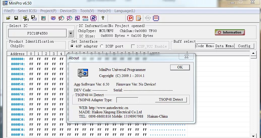Open the File(F) menu
Image resolution: width=261 pixels, height=138 pixels.
pyautogui.click(x=9, y=11)
